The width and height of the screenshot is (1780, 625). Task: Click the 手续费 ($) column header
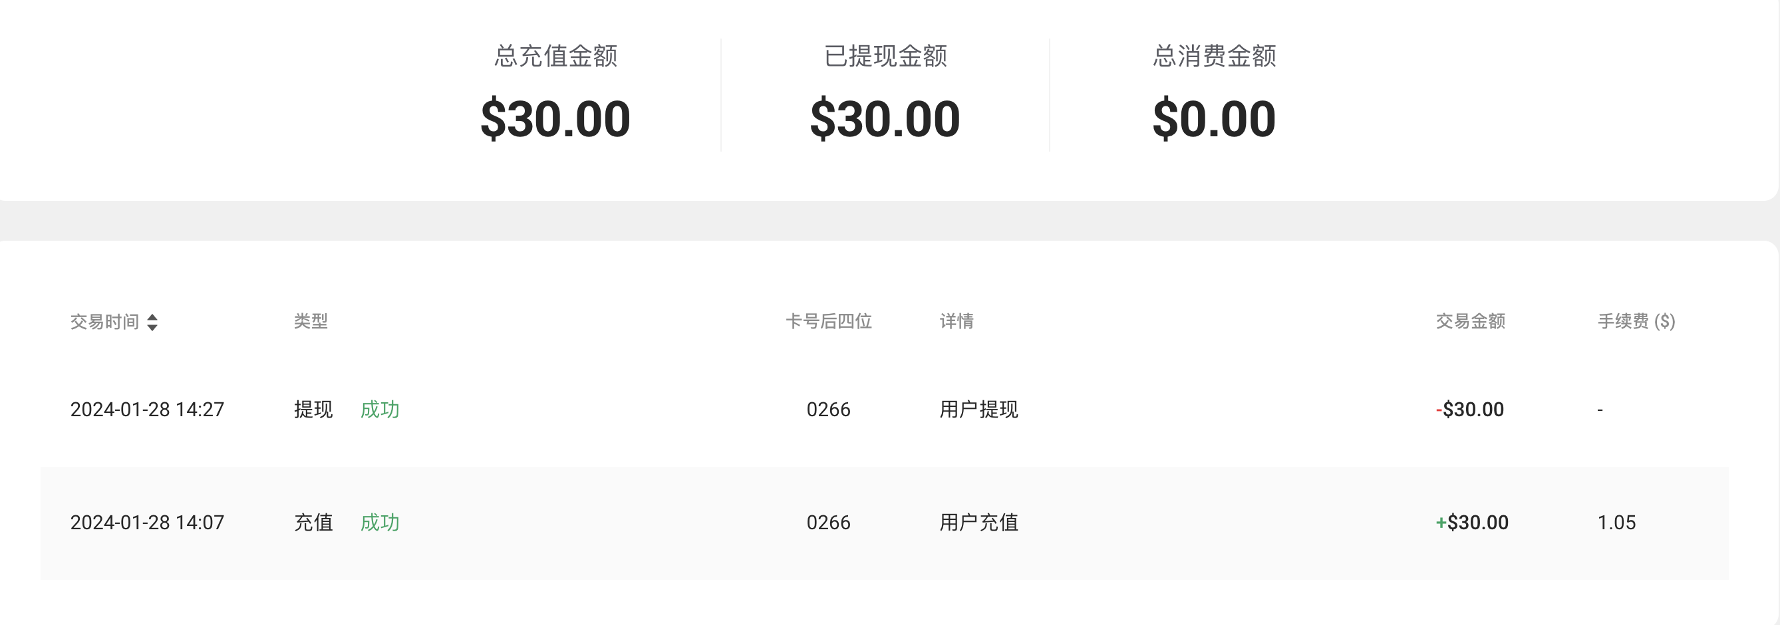1636,321
